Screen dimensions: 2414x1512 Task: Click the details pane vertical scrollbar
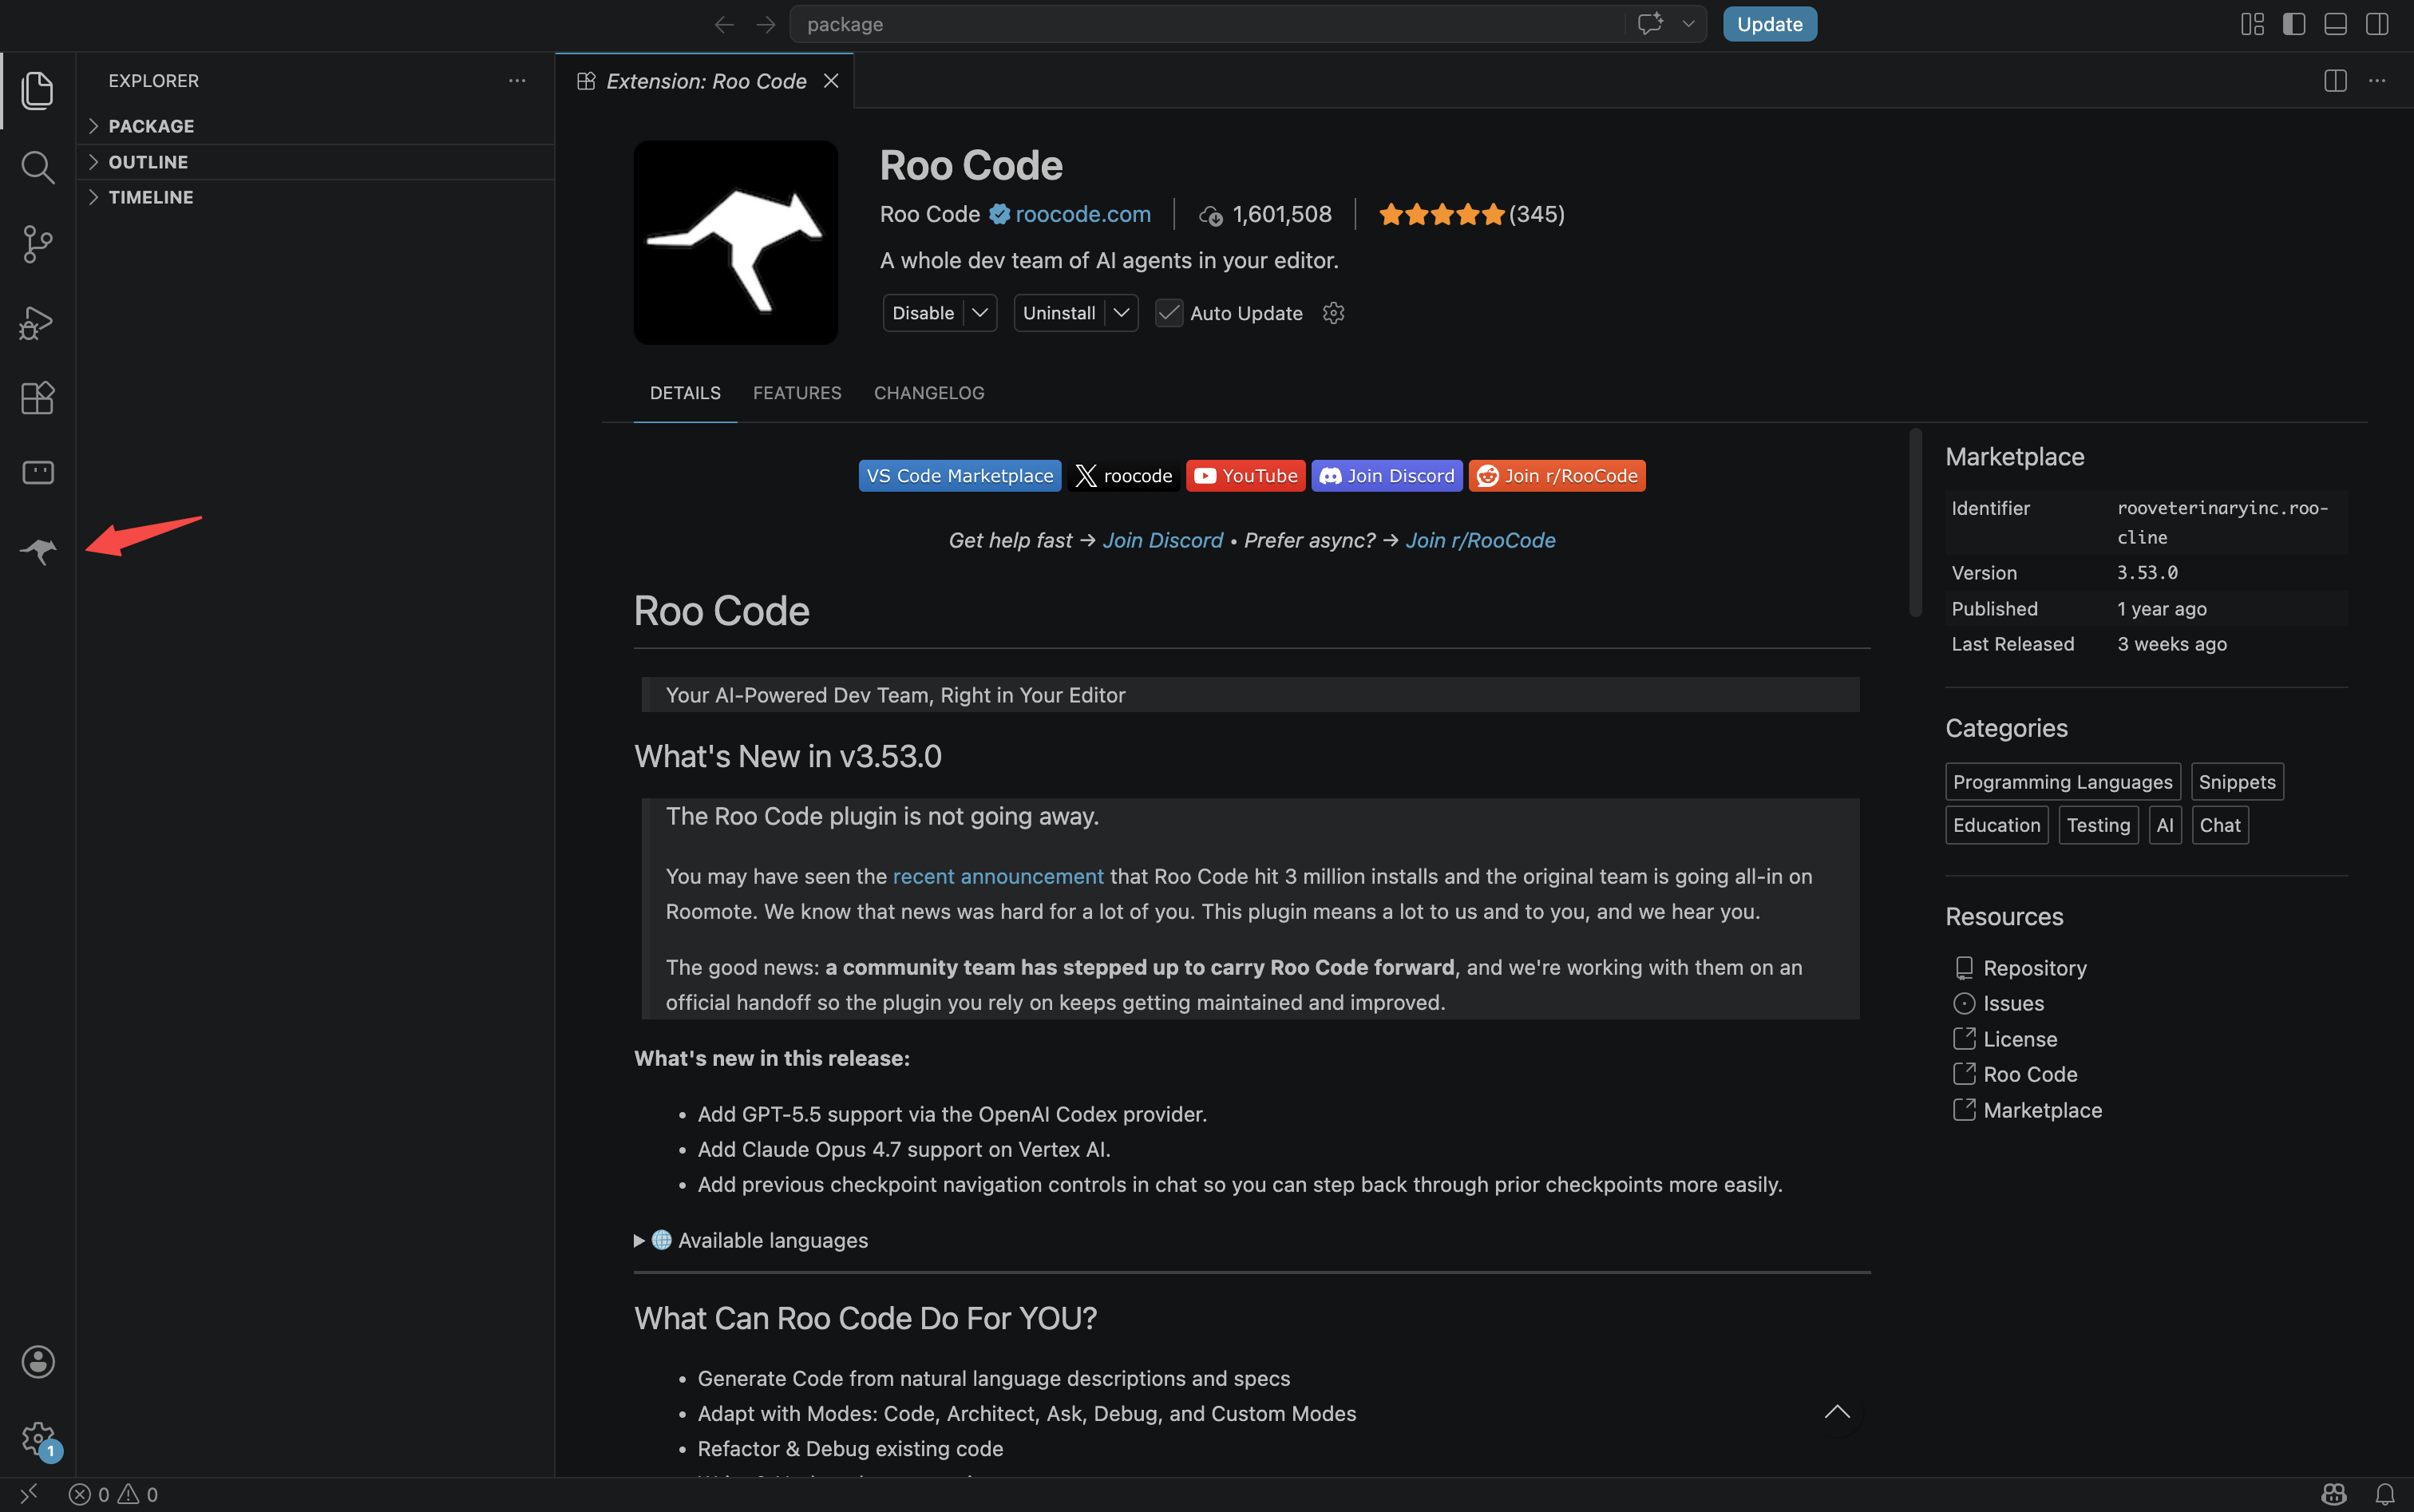1915,522
